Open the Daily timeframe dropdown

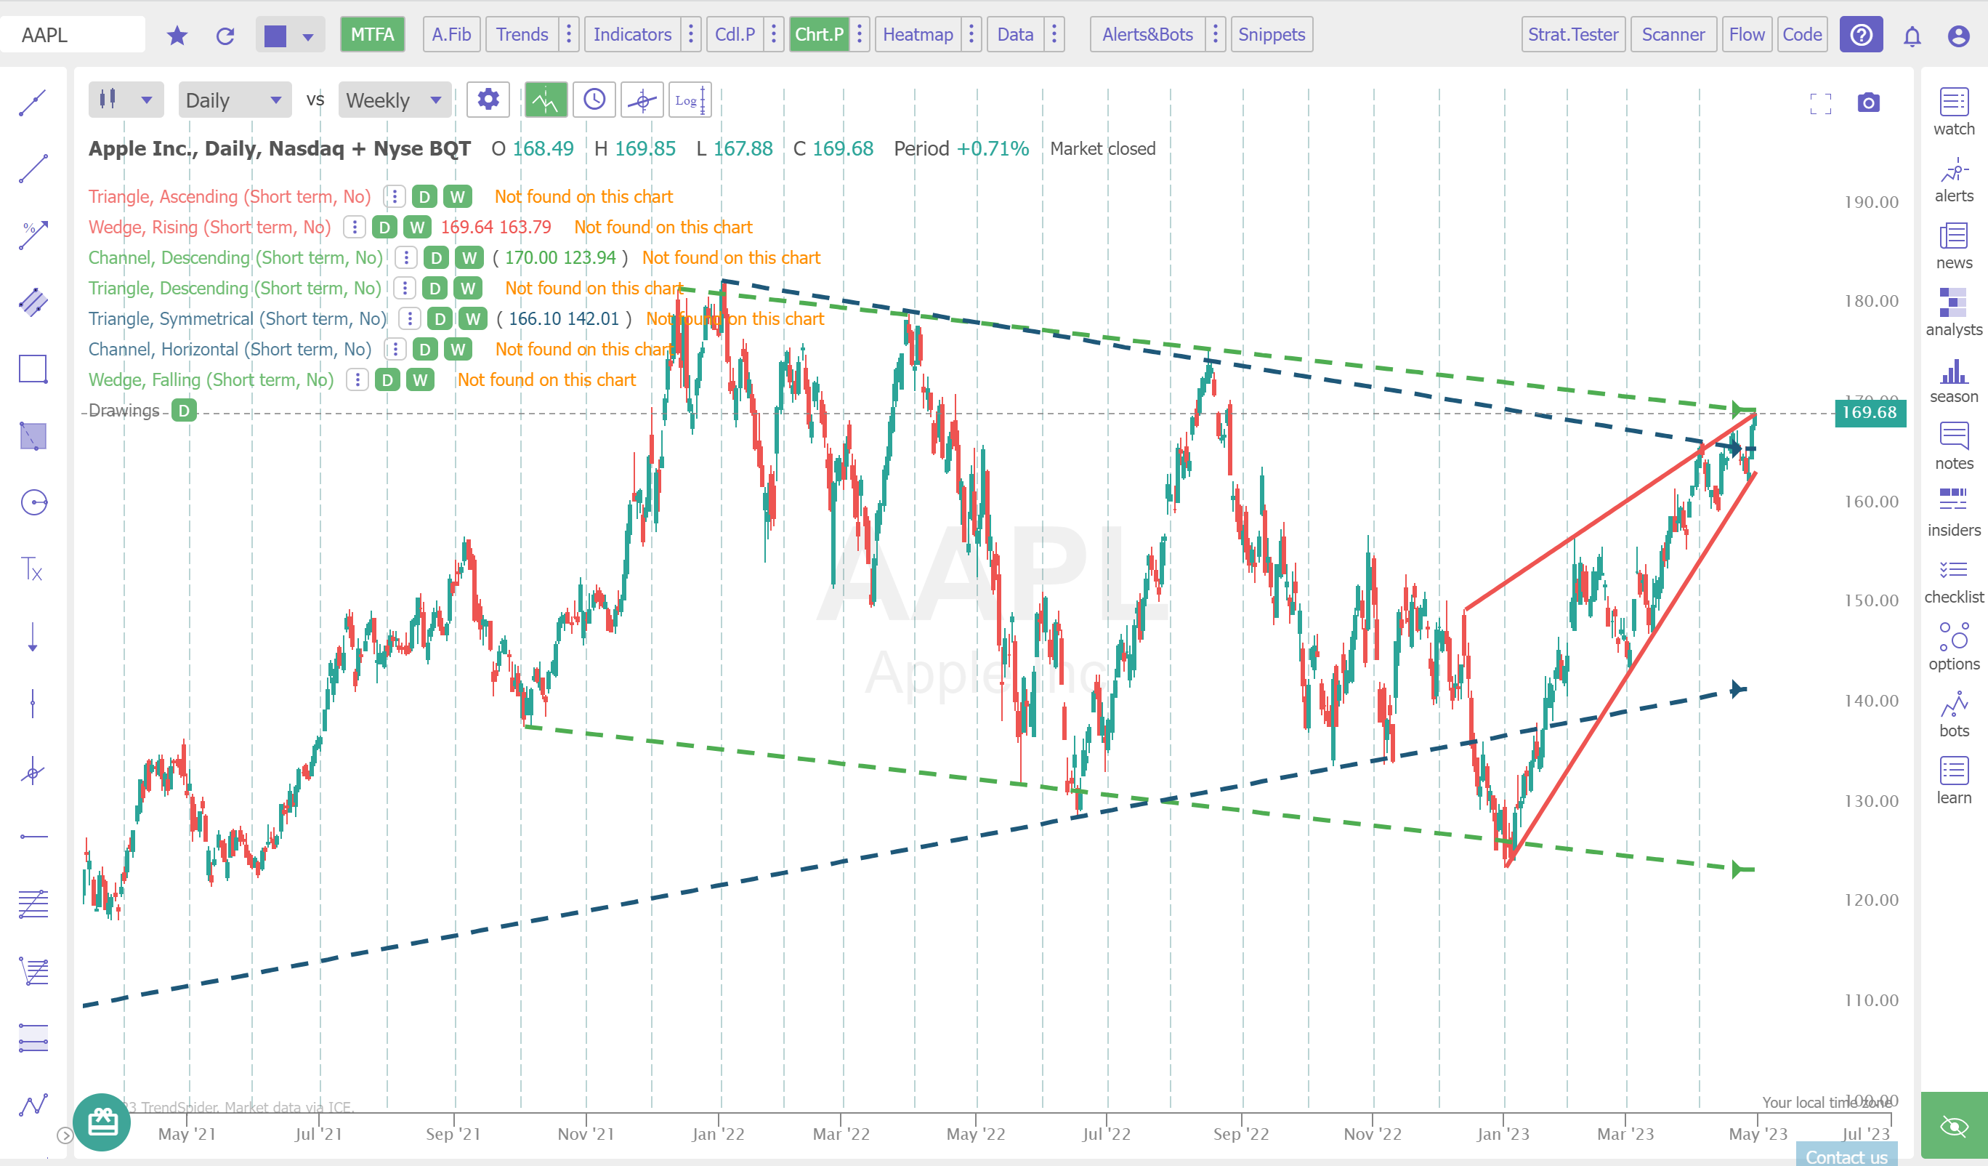233,100
